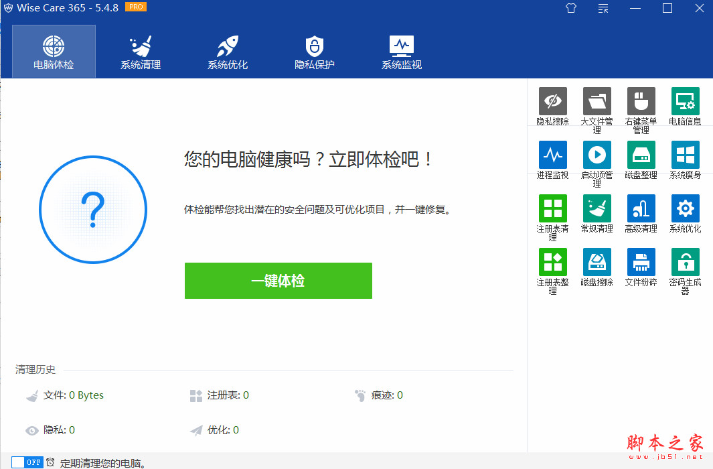Click the skin shirt icon in title bar
This screenshot has width=713, height=469.
click(571, 8)
